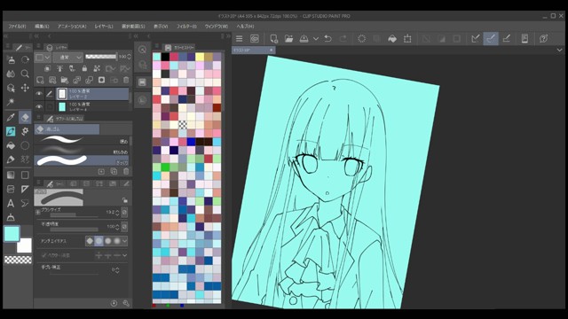Adjust the brush size slider
The width and height of the screenshot is (568, 319).
click(75, 214)
